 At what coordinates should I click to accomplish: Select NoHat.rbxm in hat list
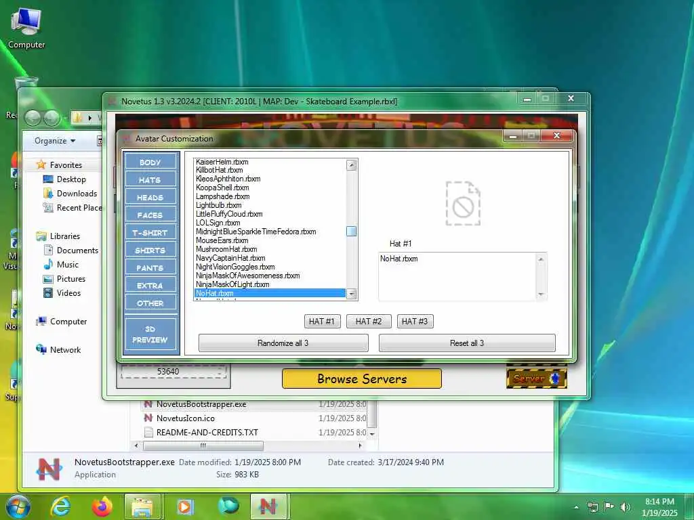pyautogui.click(x=270, y=293)
